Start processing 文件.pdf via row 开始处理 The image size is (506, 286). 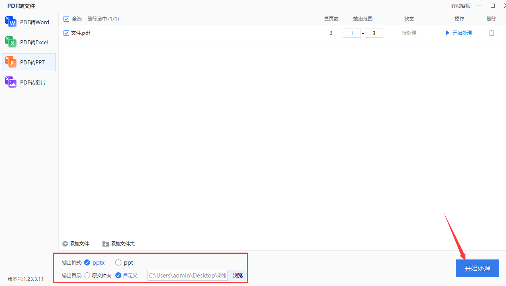(459, 33)
